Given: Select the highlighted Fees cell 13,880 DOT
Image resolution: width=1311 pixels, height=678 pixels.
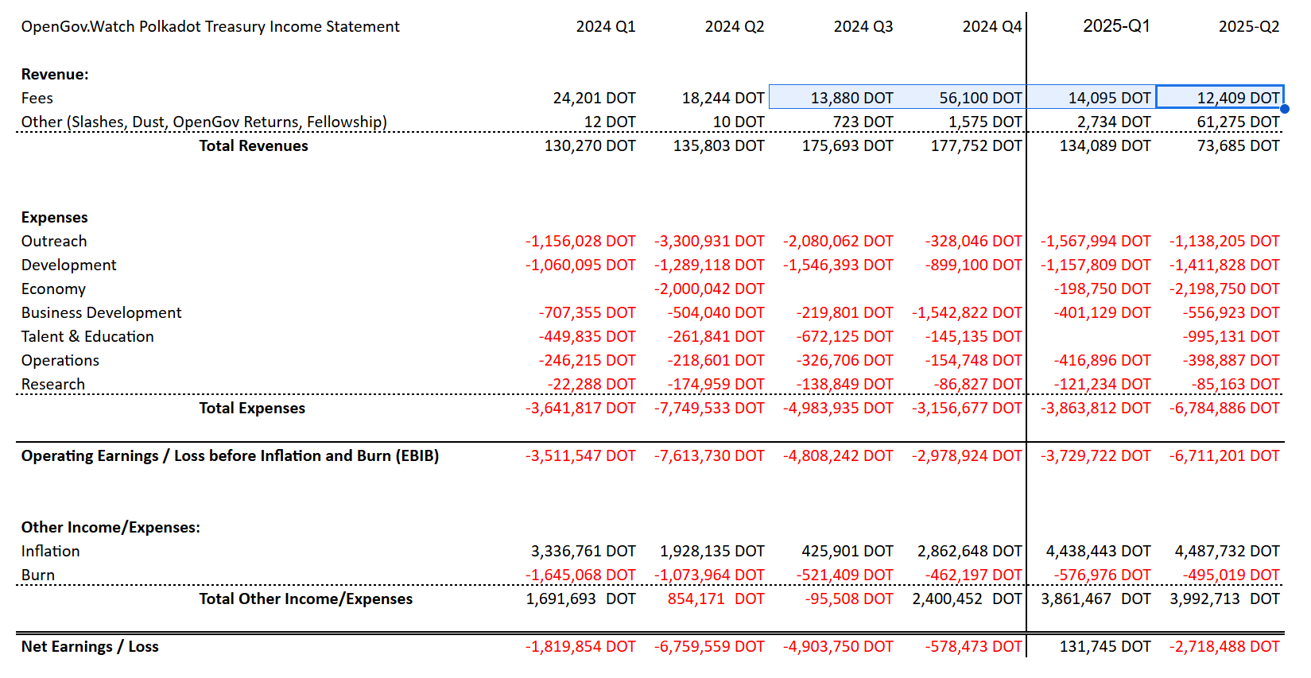Looking at the screenshot, I should click(852, 98).
